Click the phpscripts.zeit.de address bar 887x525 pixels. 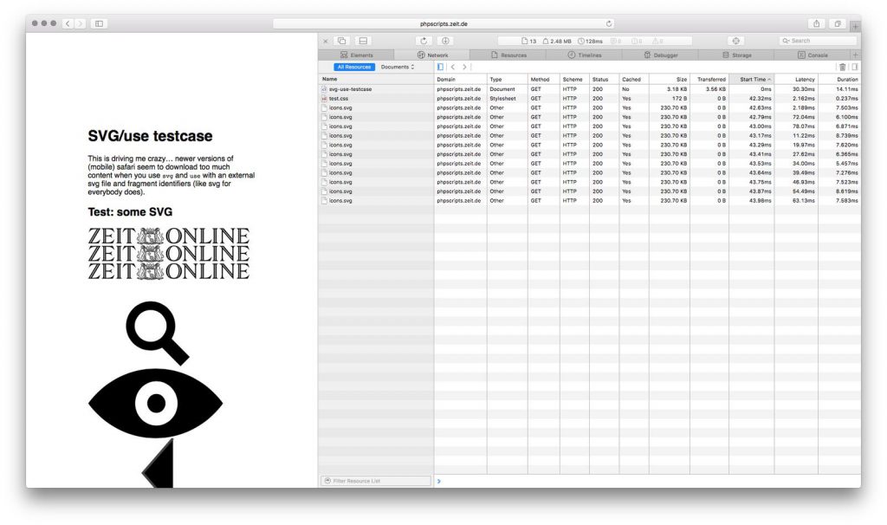[x=443, y=23]
